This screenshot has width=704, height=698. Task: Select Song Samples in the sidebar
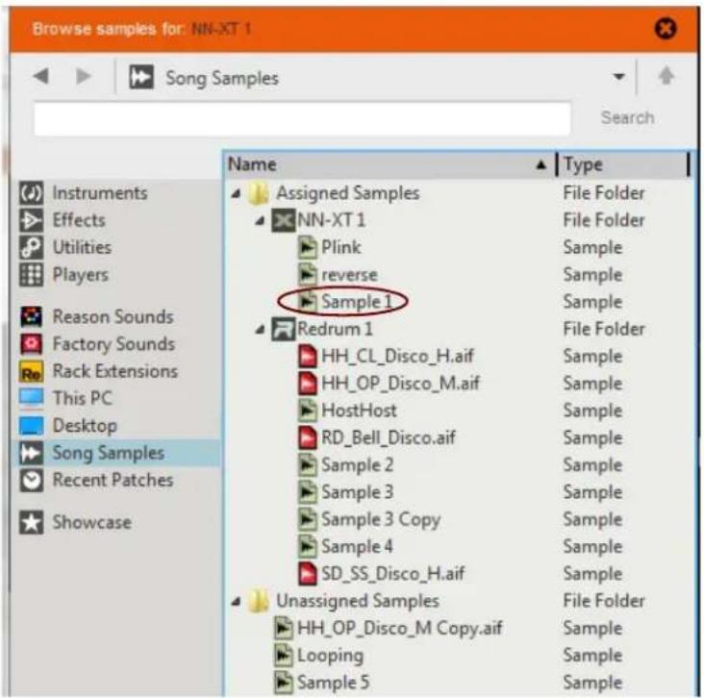tap(109, 453)
